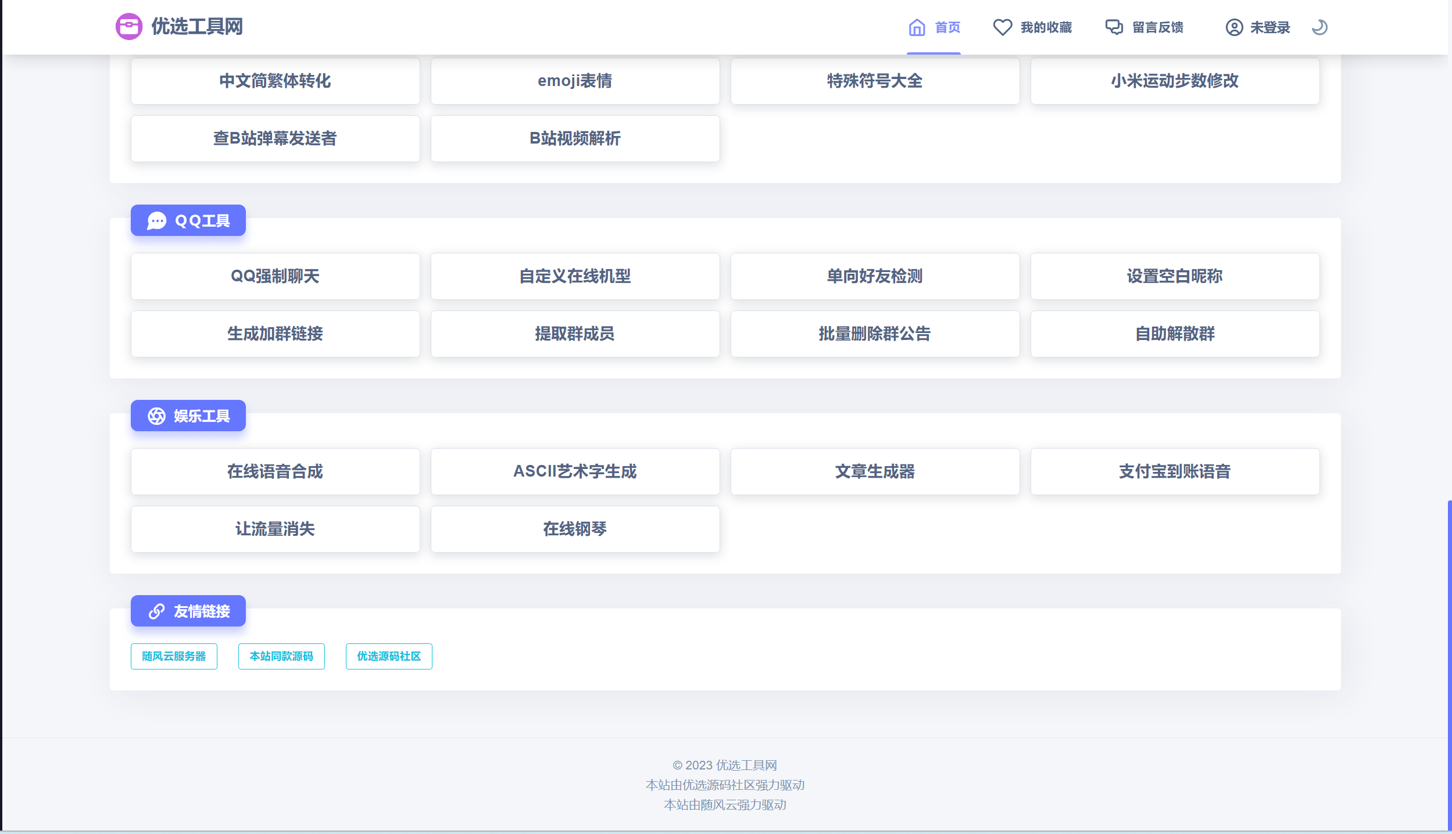Viewport: 1452px width, 834px height.
Task: Open 支付宝到账语音 tool card
Action: tap(1175, 471)
